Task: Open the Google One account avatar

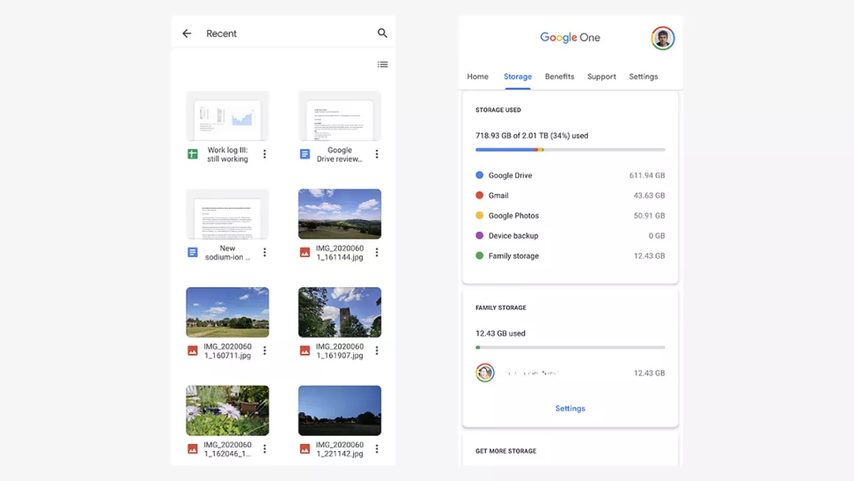Action: pos(663,38)
